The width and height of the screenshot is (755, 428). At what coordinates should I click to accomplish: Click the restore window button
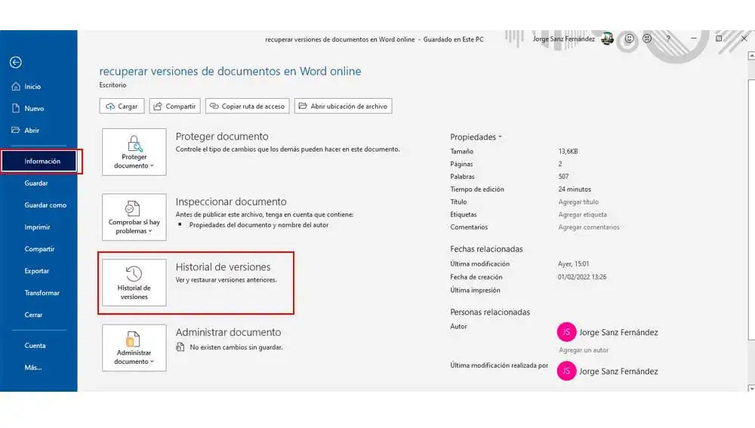[719, 38]
